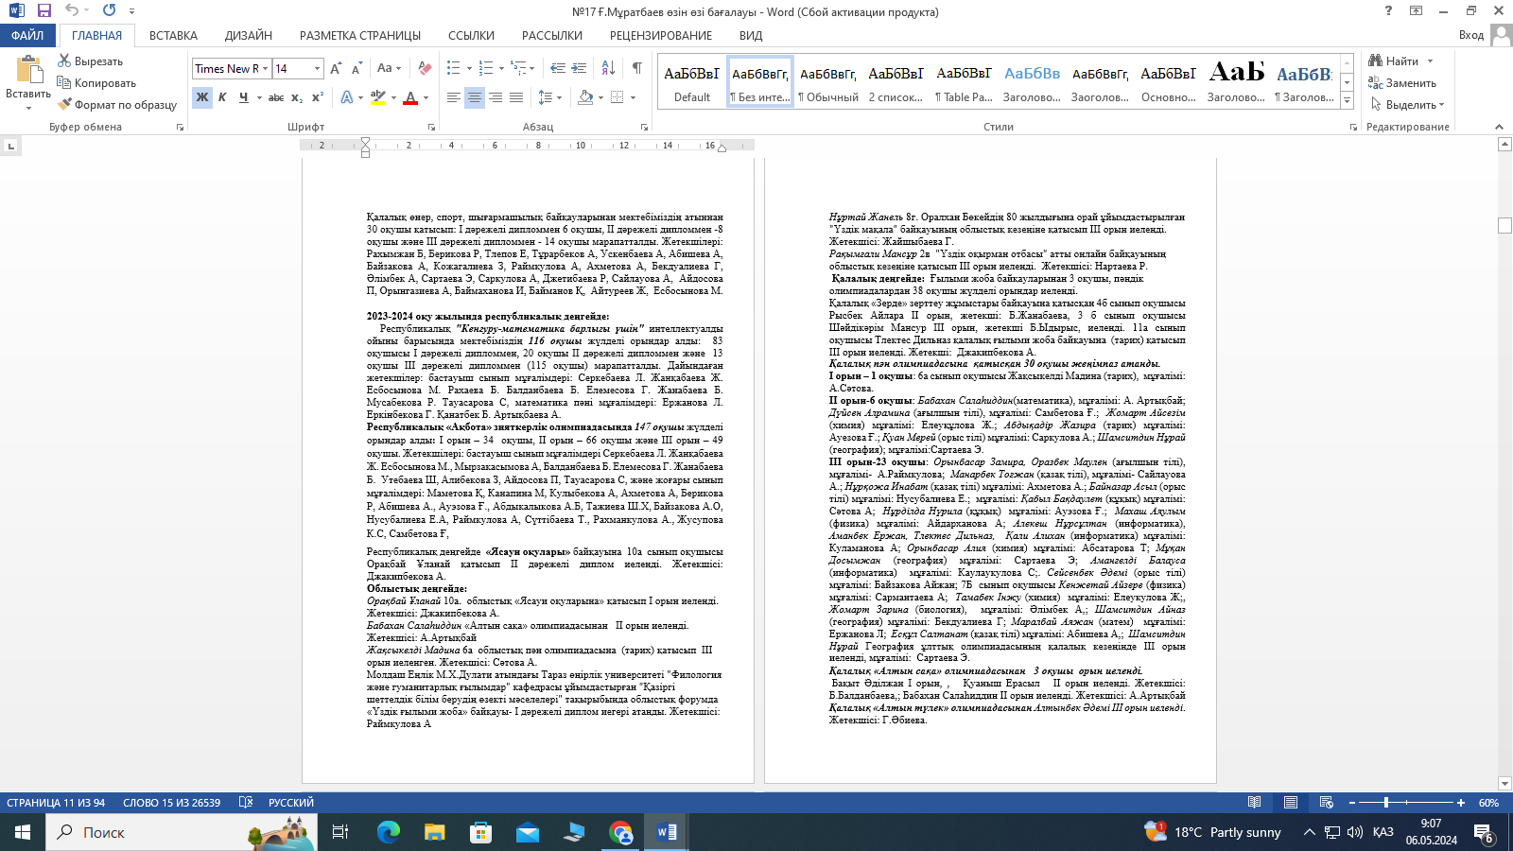Select Копировать copy command

96,83
